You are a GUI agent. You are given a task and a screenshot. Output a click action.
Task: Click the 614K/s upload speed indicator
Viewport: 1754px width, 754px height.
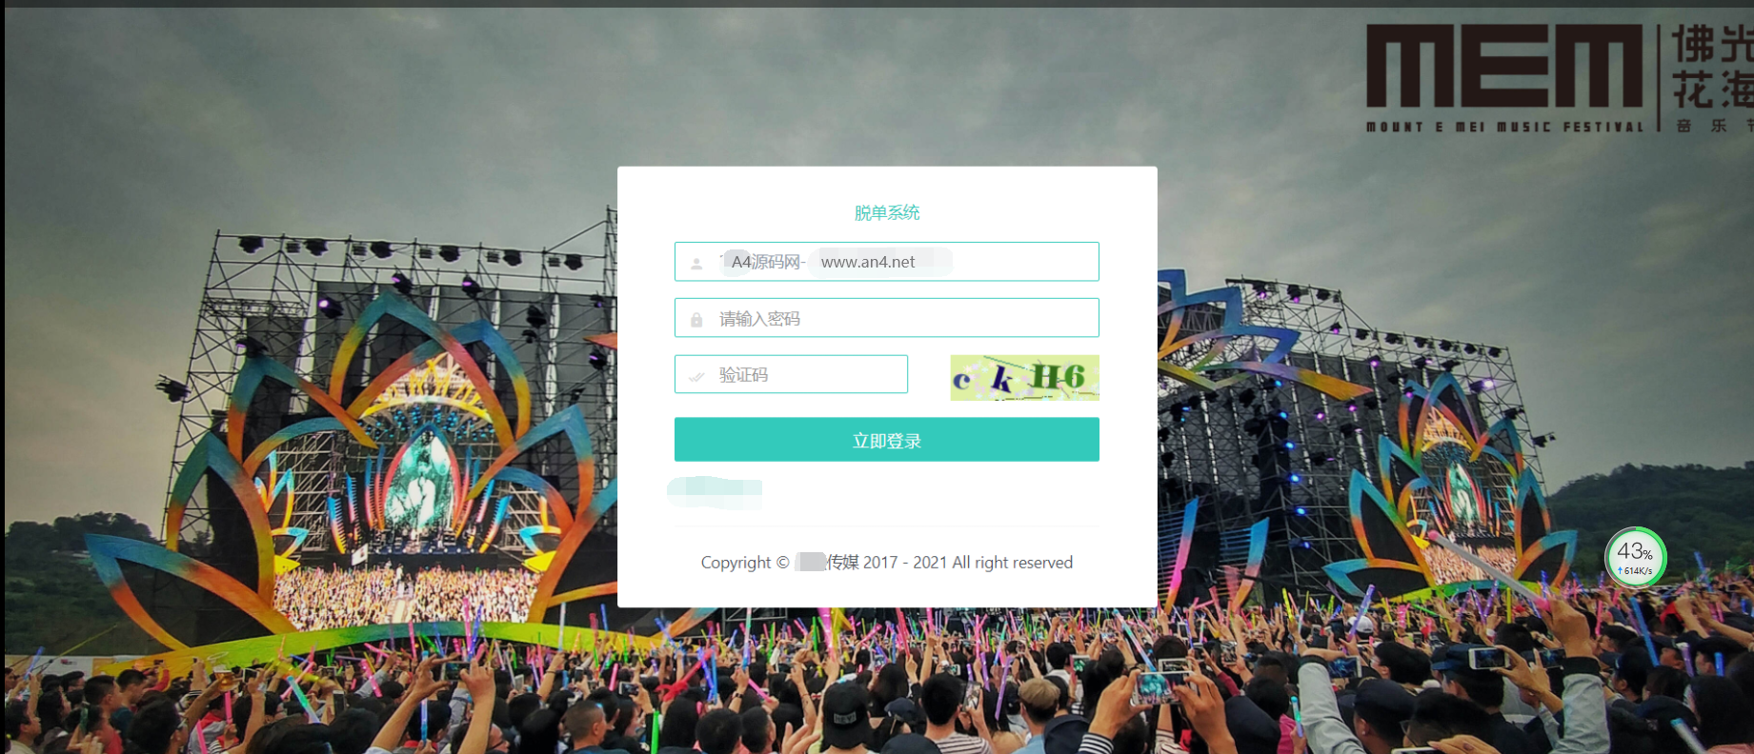click(x=1636, y=571)
